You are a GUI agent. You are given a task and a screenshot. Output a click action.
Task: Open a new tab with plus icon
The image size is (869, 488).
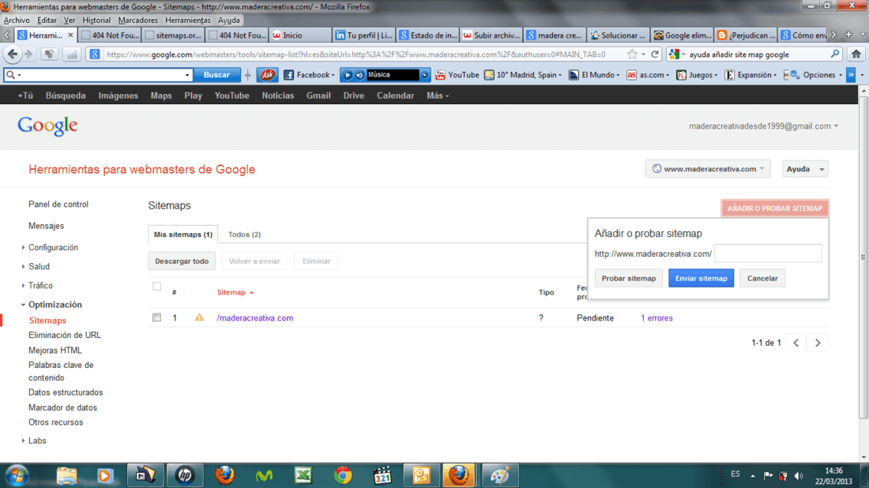click(x=848, y=35)
